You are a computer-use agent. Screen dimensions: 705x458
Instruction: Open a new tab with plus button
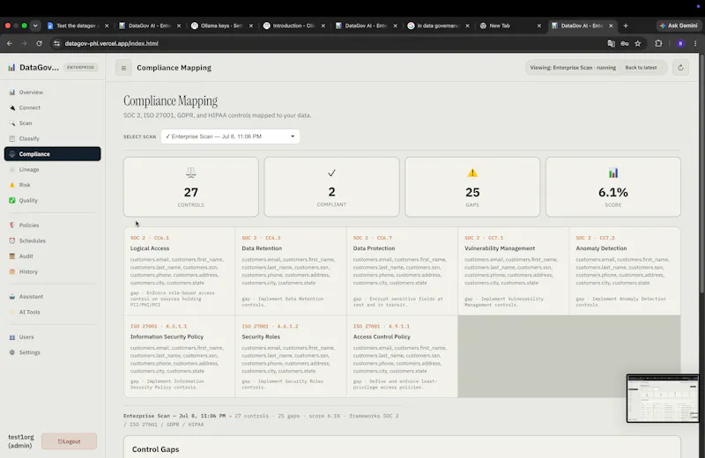[x=626, y=26]
